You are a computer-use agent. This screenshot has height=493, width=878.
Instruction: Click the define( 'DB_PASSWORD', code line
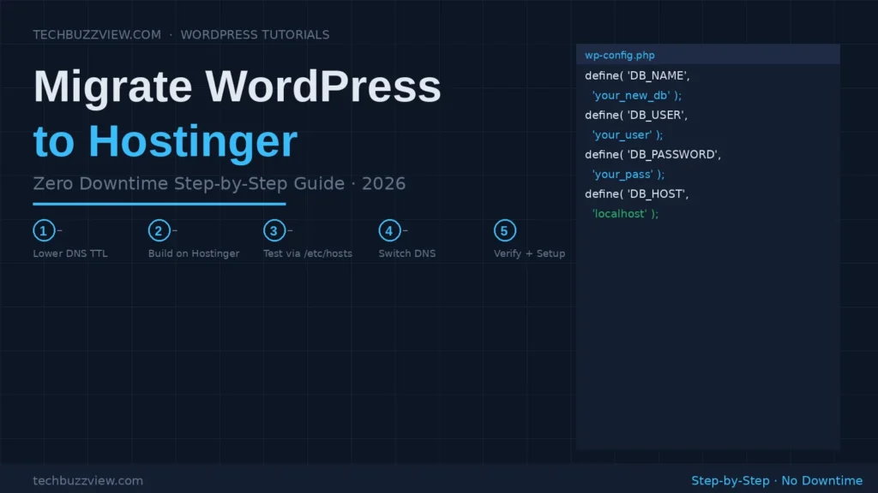tap(652, 154)
